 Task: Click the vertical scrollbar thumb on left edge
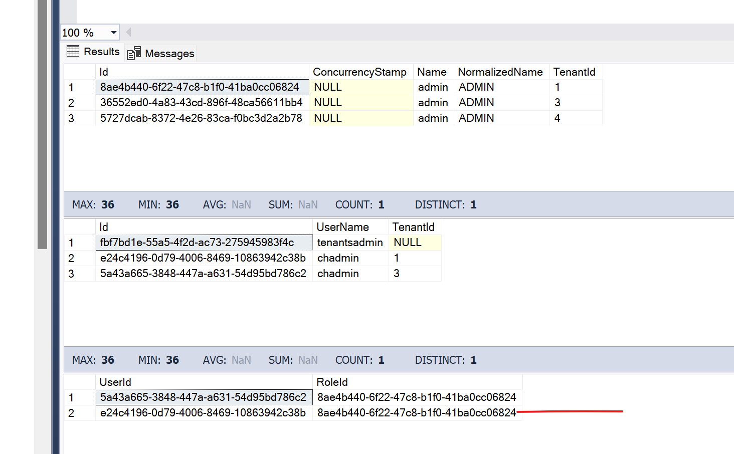coord(42,124)
